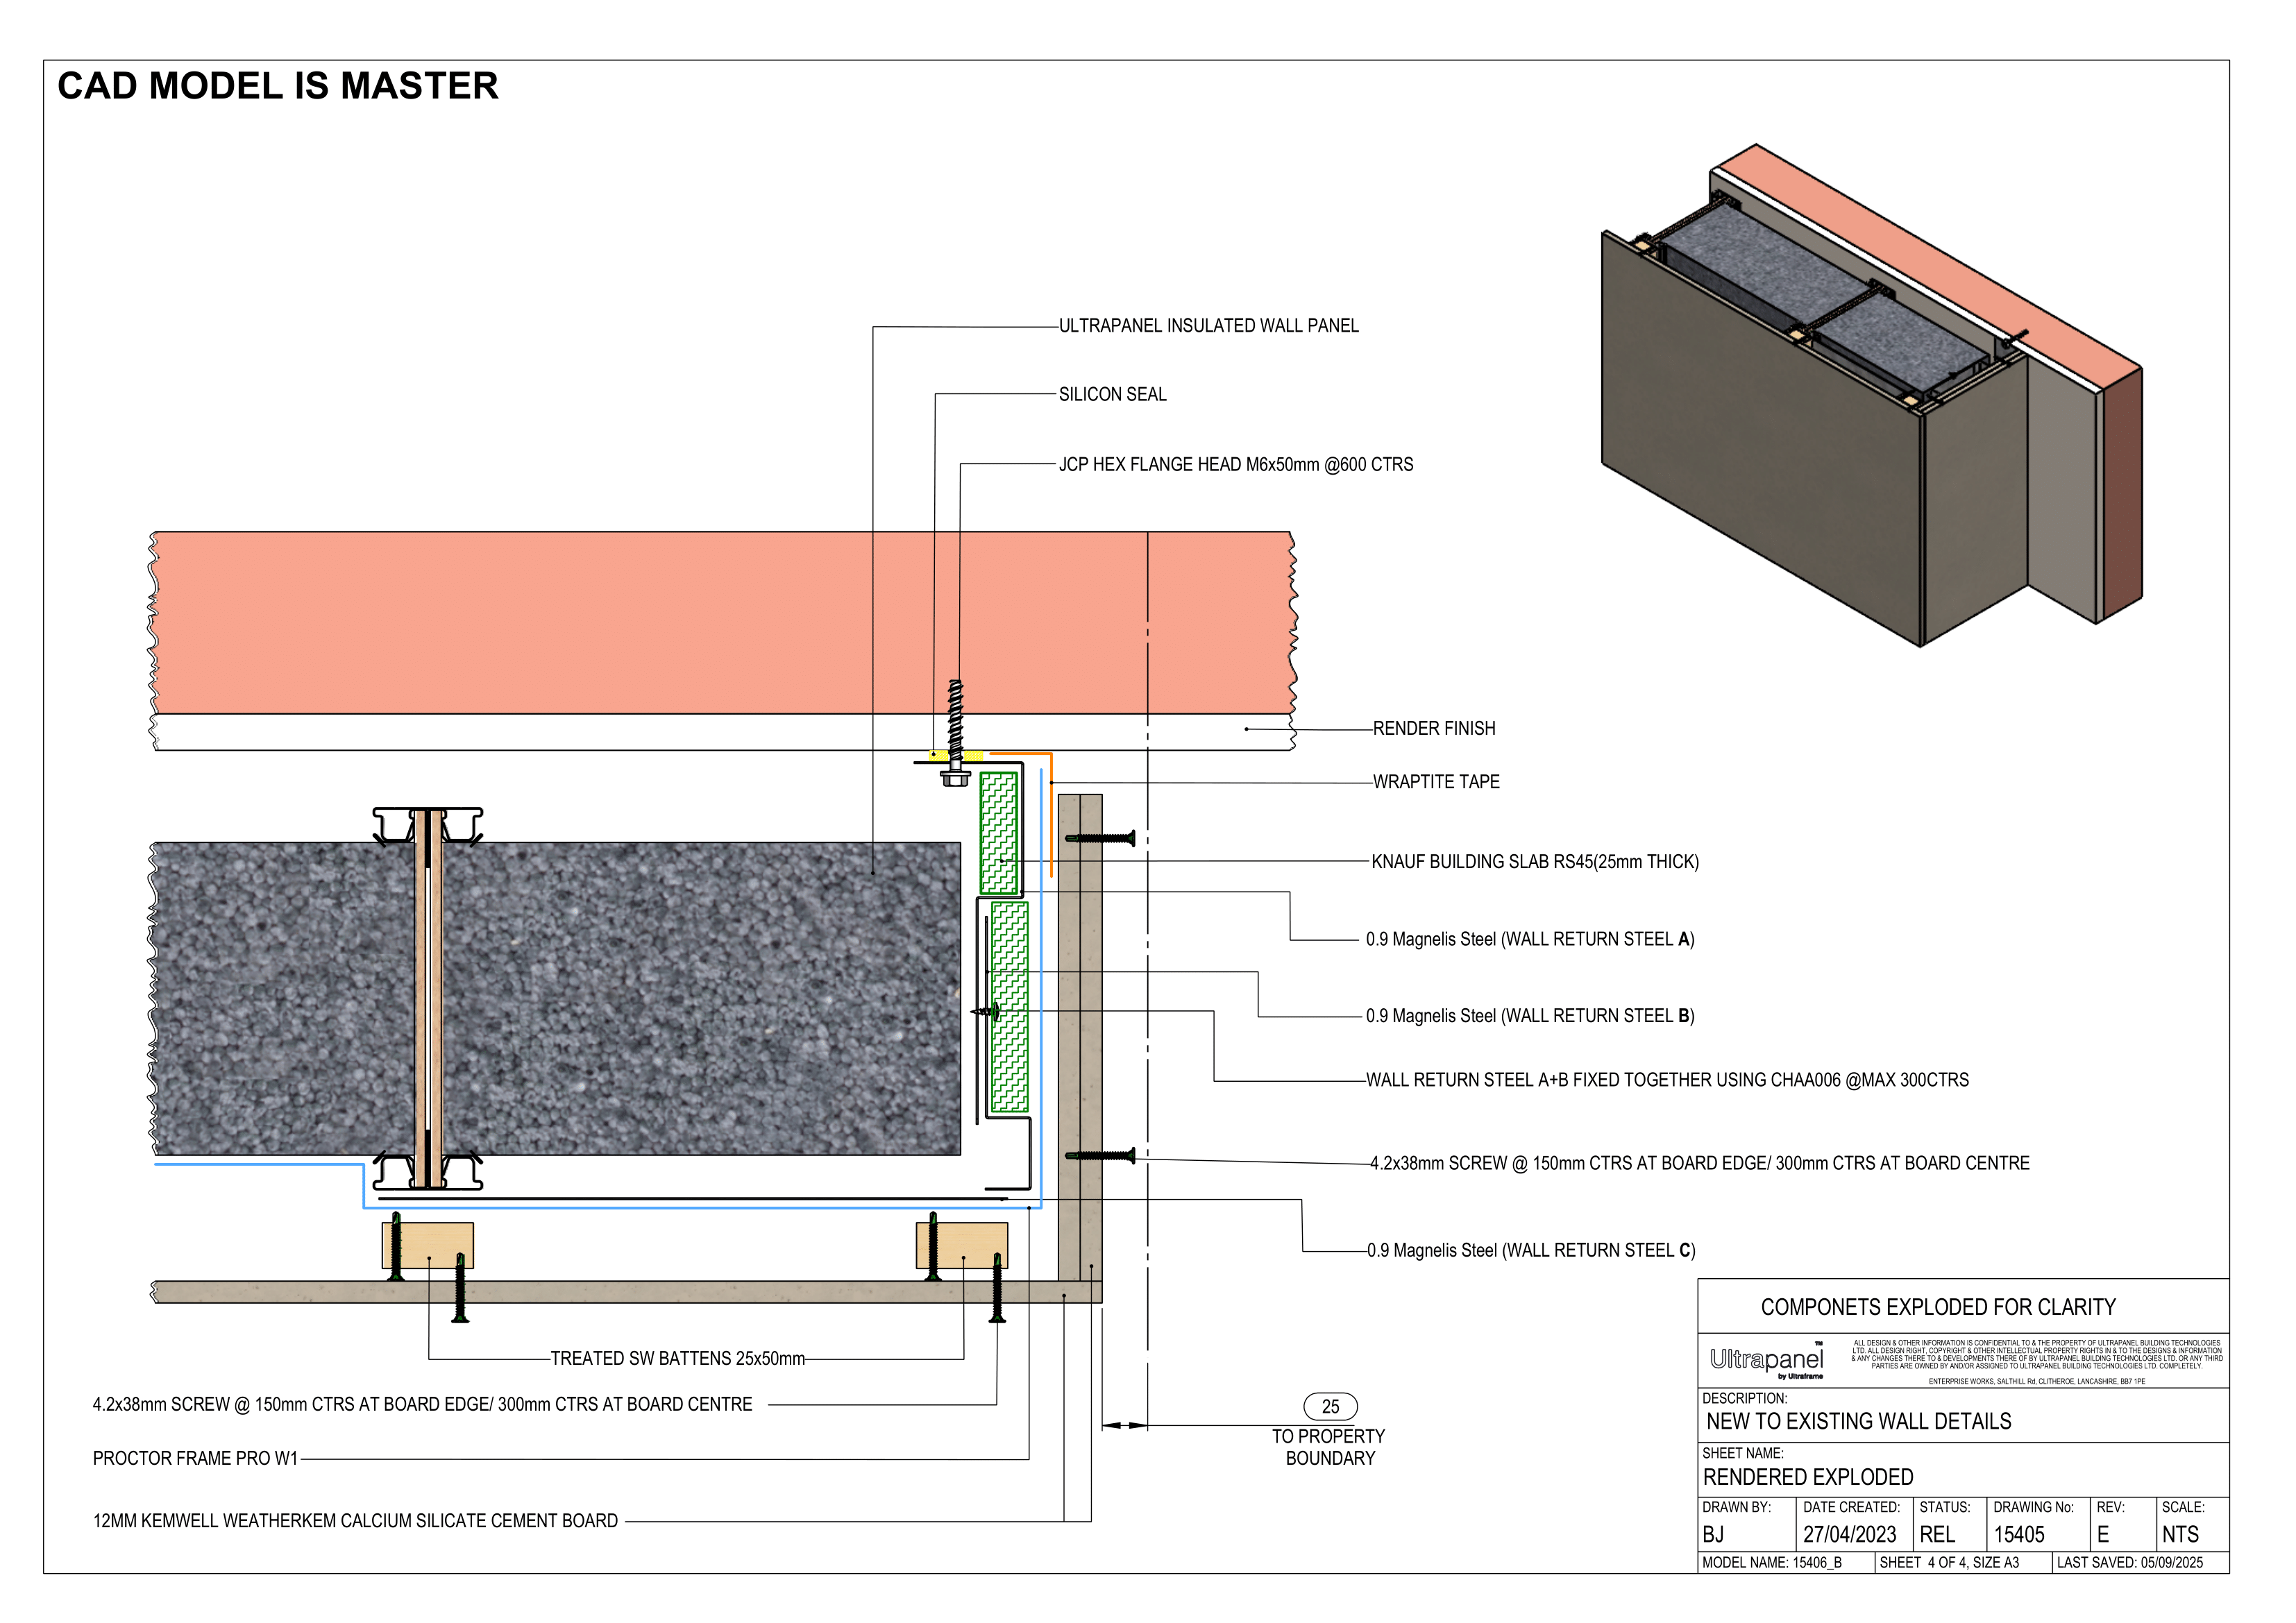
Task: Click the Ultrapanel logo in title block
Action: pos(1766,1361)
